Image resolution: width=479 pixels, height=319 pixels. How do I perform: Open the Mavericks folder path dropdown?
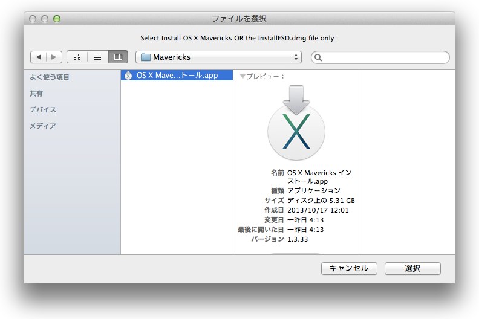point(218,57)
